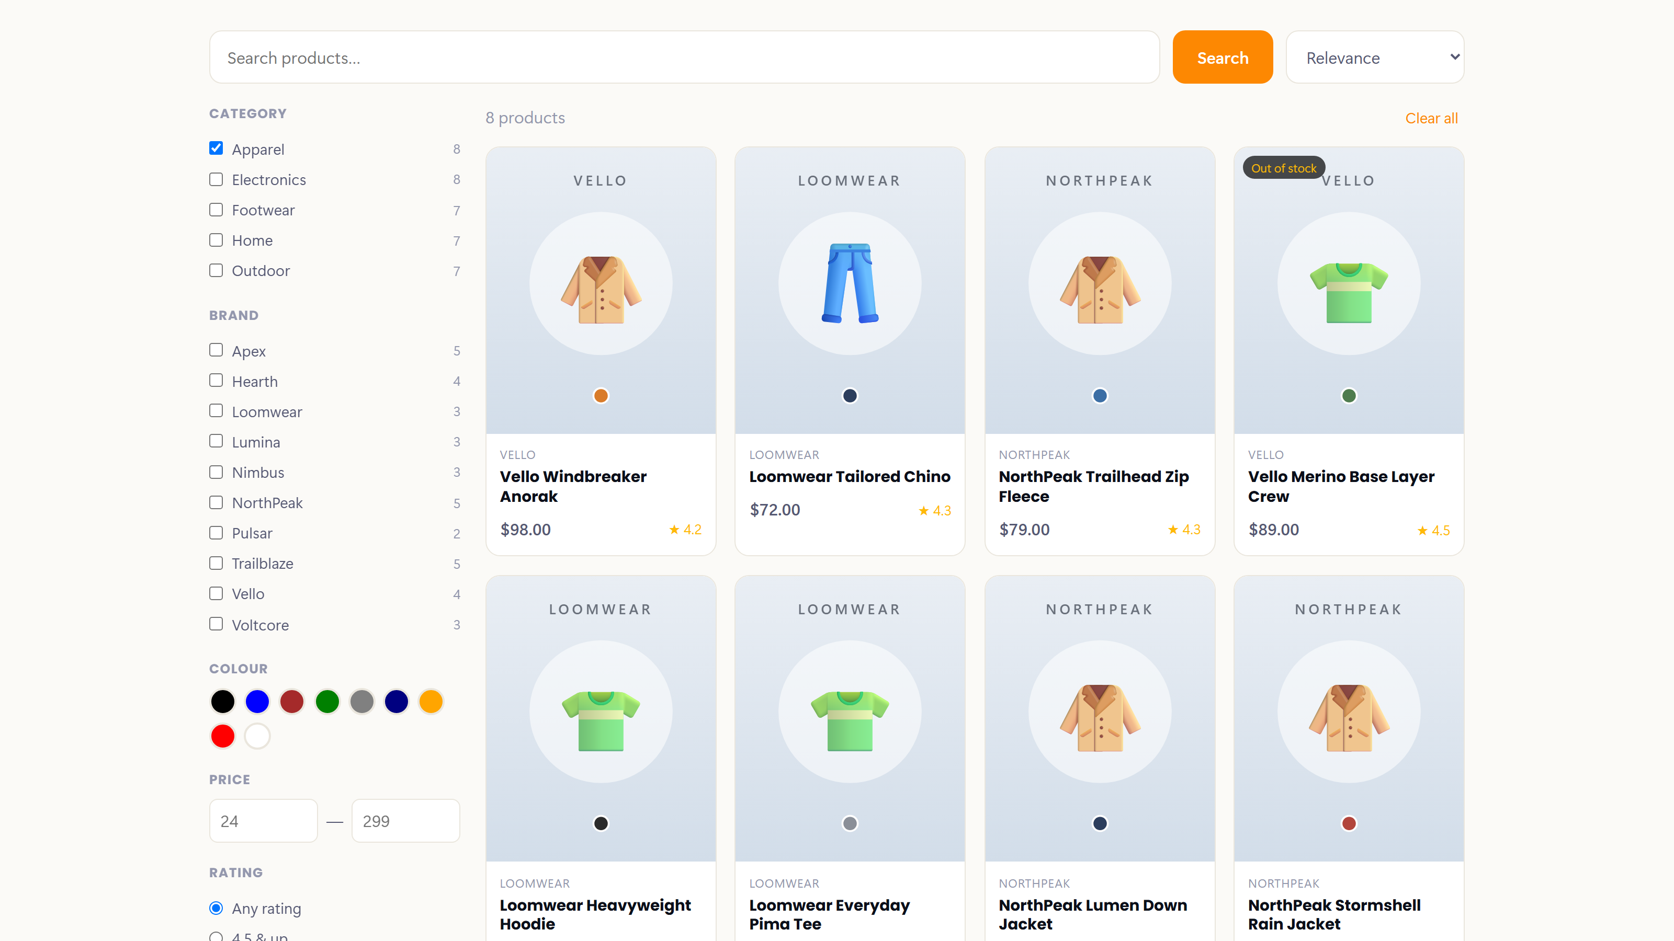The width and height of the screenshot is (1674, 941).
Task: Click the NorthPeak Lumen Down Jacket image
Action: click(x=1100, y=718)
